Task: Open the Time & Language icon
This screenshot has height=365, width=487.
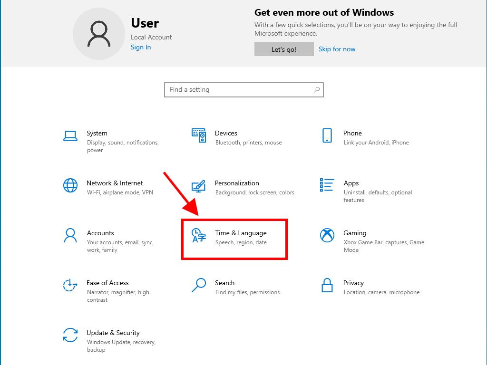Action: [198, 235]
